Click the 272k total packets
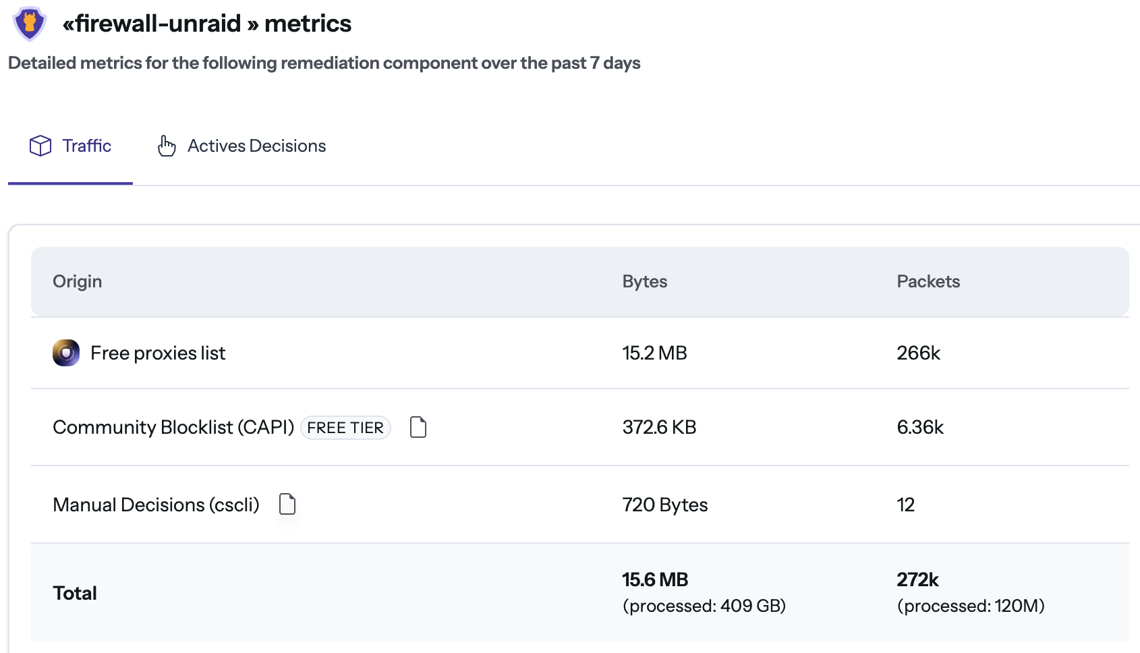This screenshot has width=1140, height=653. (x=917, y=579)
